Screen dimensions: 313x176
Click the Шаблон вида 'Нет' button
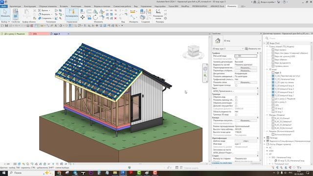tap(246, 141)
